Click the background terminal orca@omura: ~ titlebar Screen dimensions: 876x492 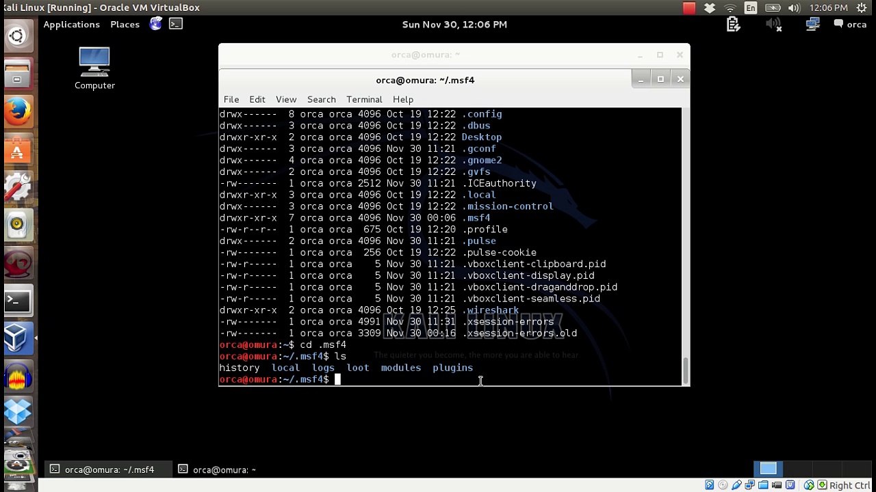point(426,55)
